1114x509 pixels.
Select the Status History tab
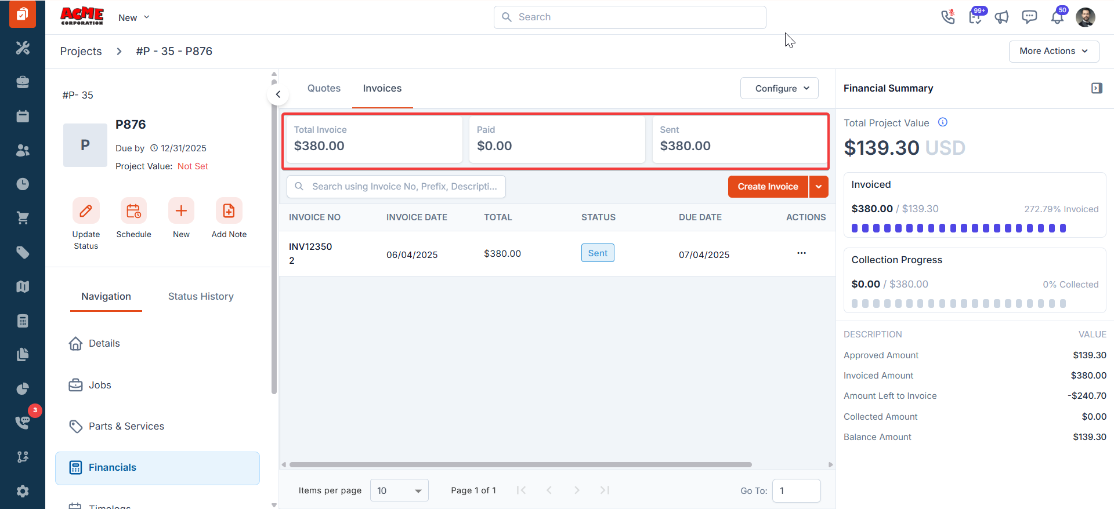201,296
